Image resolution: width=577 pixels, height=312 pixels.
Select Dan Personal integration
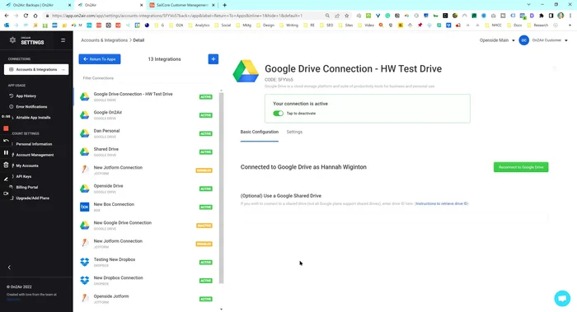[147, 133]
